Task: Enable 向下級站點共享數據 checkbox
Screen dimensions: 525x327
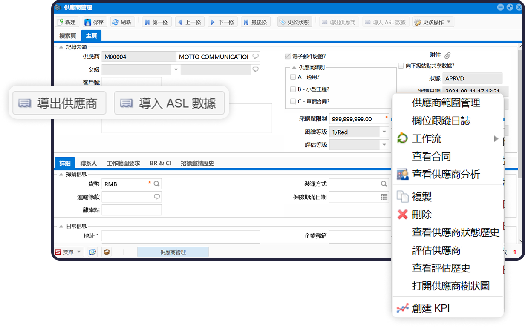Action: coord(401,66)
